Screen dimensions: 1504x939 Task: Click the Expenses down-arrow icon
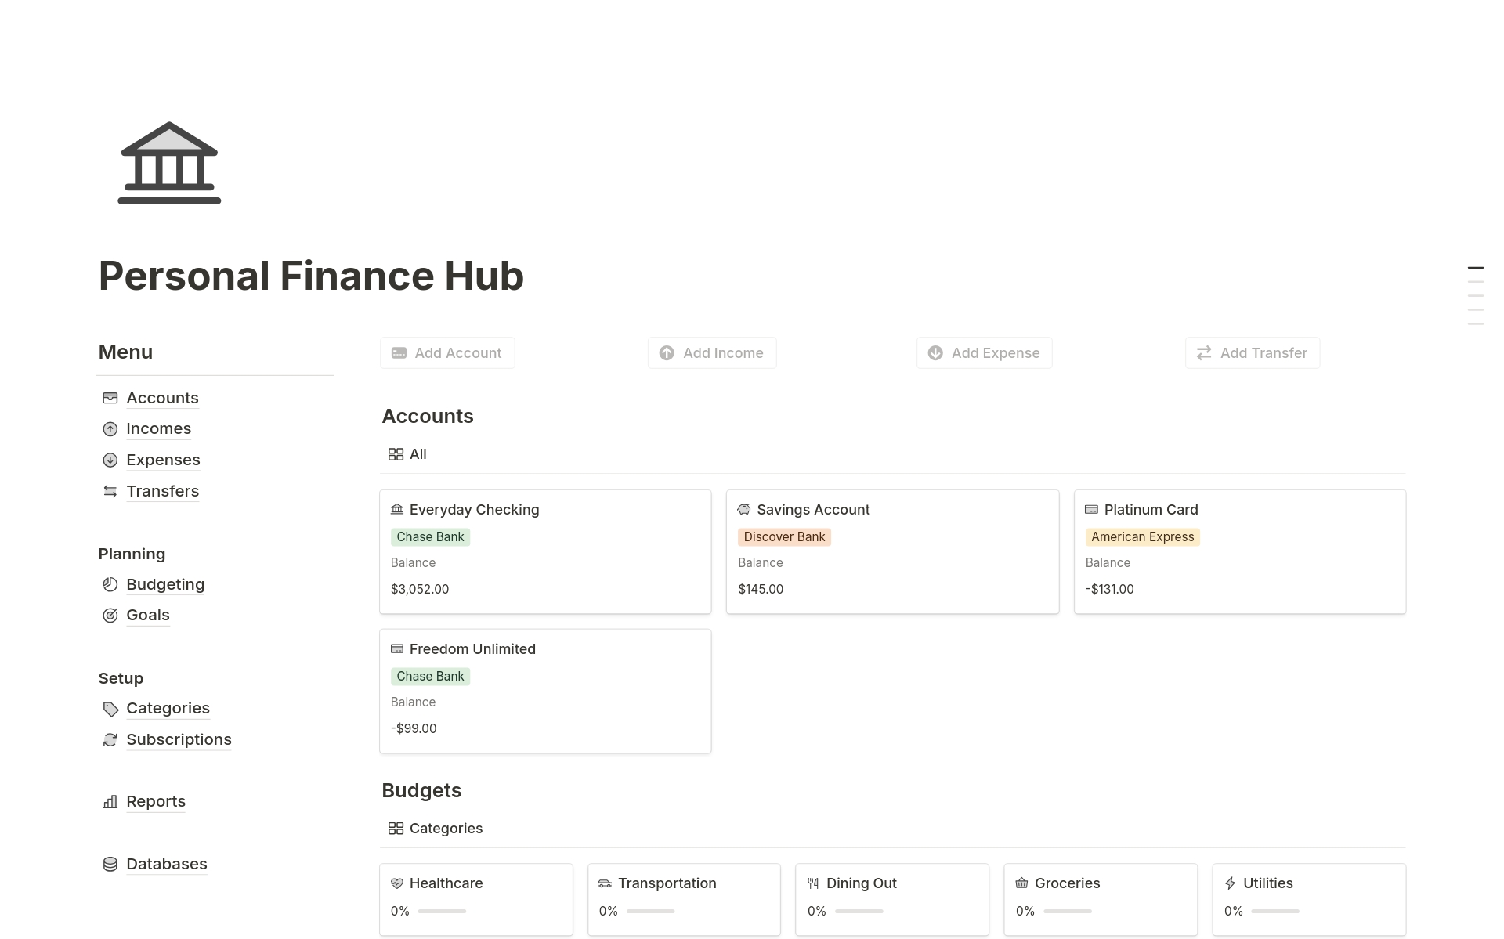[110, 460]
